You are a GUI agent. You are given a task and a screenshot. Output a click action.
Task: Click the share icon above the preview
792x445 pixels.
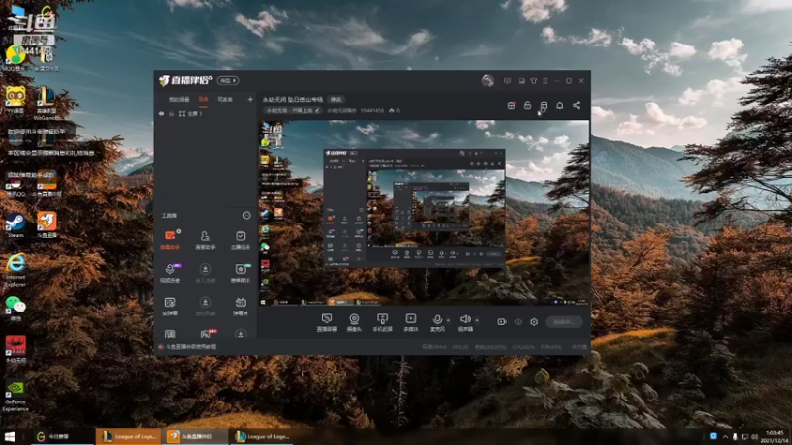[576, 105]
